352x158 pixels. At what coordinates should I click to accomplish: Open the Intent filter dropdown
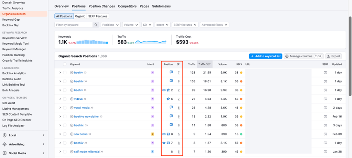(162, 25)
